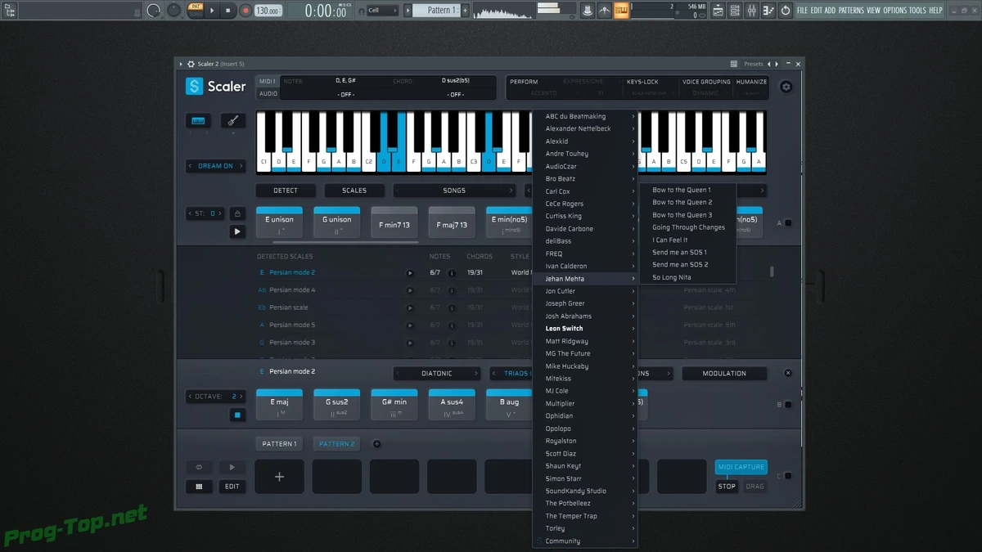The height and width of the screenshot is (552, 982).
Task: Stop playback with the blue square icon
Action: (x=237, y=415)
